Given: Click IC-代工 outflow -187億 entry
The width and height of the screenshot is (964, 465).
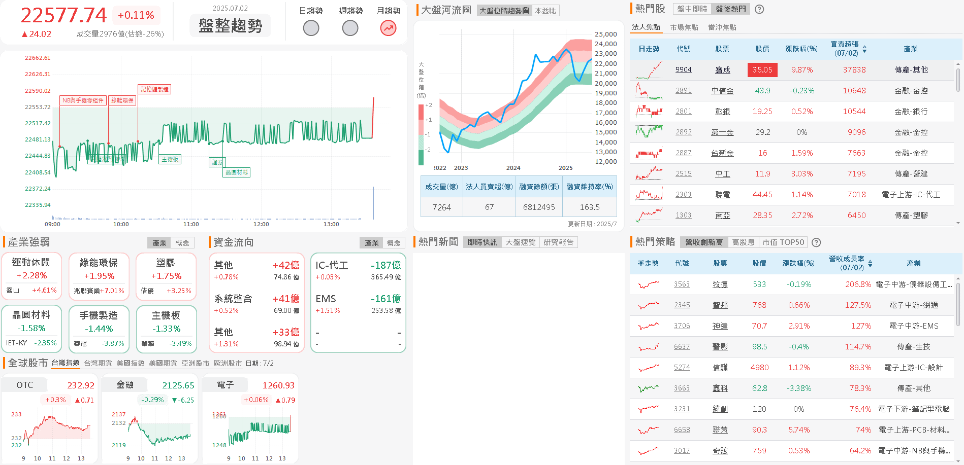Looking at the screenshot, I should pyautogui.click(x=358, y=271).
